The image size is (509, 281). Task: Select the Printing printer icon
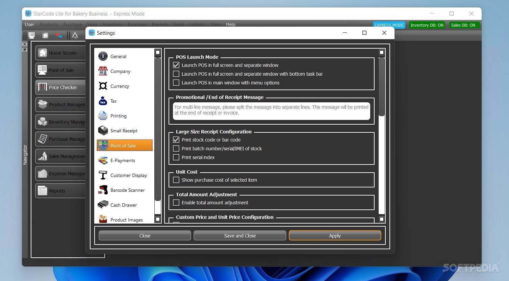click(103, 116)
